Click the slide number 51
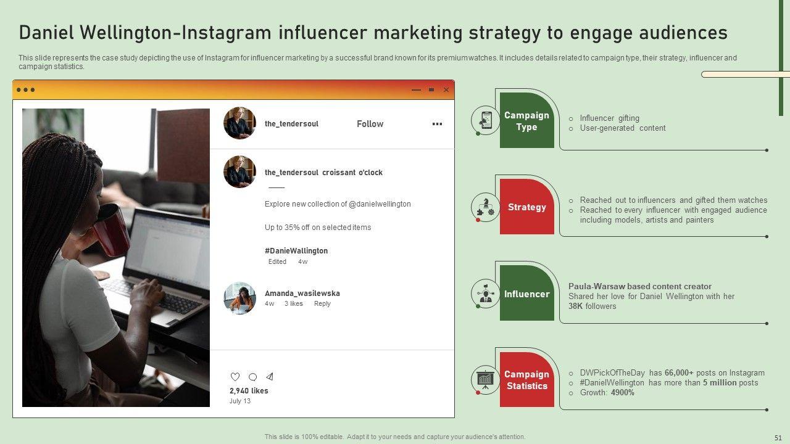790x444 pixels. [778, 437]
